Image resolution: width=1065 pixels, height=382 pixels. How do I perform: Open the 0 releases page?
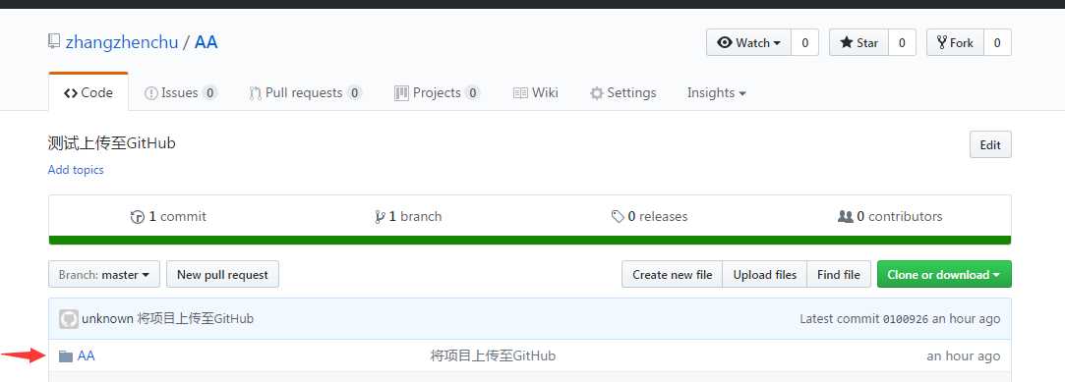tap(649, 216)
